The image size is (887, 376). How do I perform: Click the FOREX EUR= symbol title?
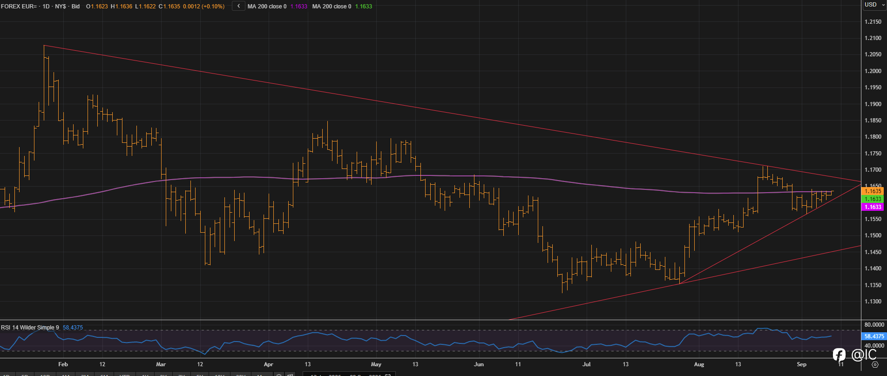click(x=19, y=7)
